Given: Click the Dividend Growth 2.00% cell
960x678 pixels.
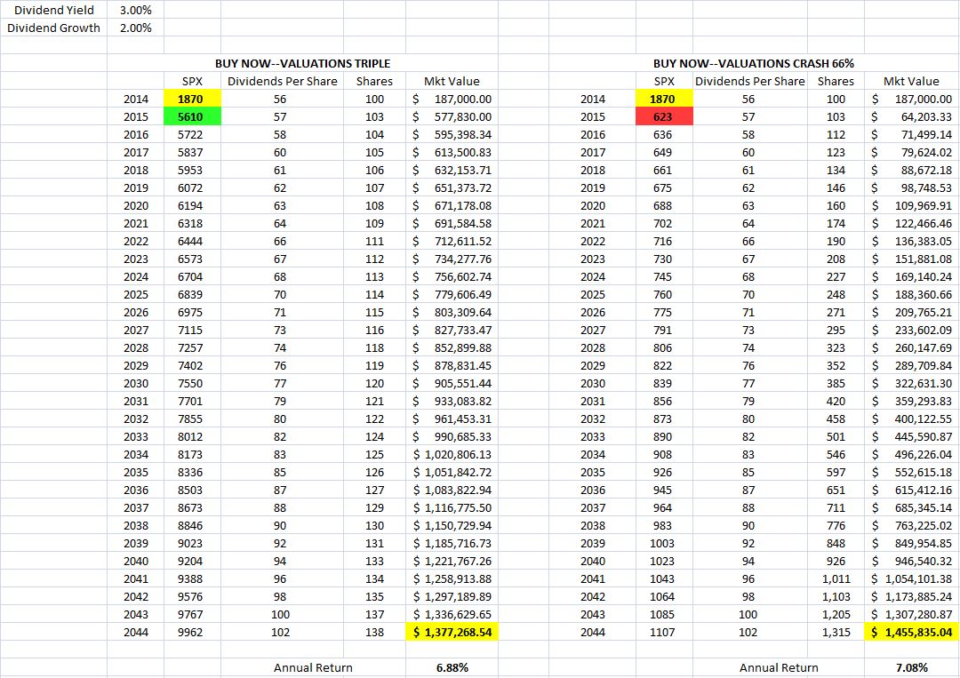Looking at the screenshot, I should click(x=135, y=28).
